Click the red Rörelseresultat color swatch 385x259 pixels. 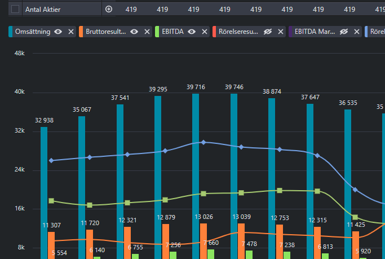214,32
